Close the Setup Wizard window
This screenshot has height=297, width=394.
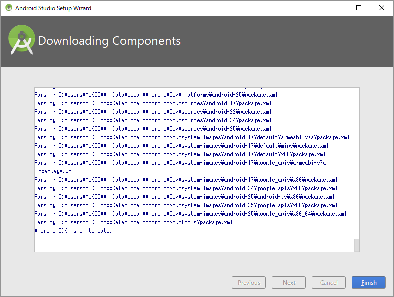(382, 8)
